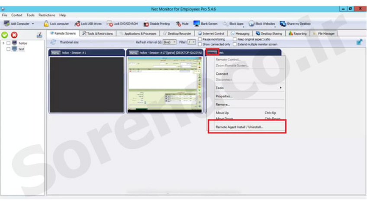
Task: Open the Desktop Recorder tab
Action: click(x=177, y=33)
